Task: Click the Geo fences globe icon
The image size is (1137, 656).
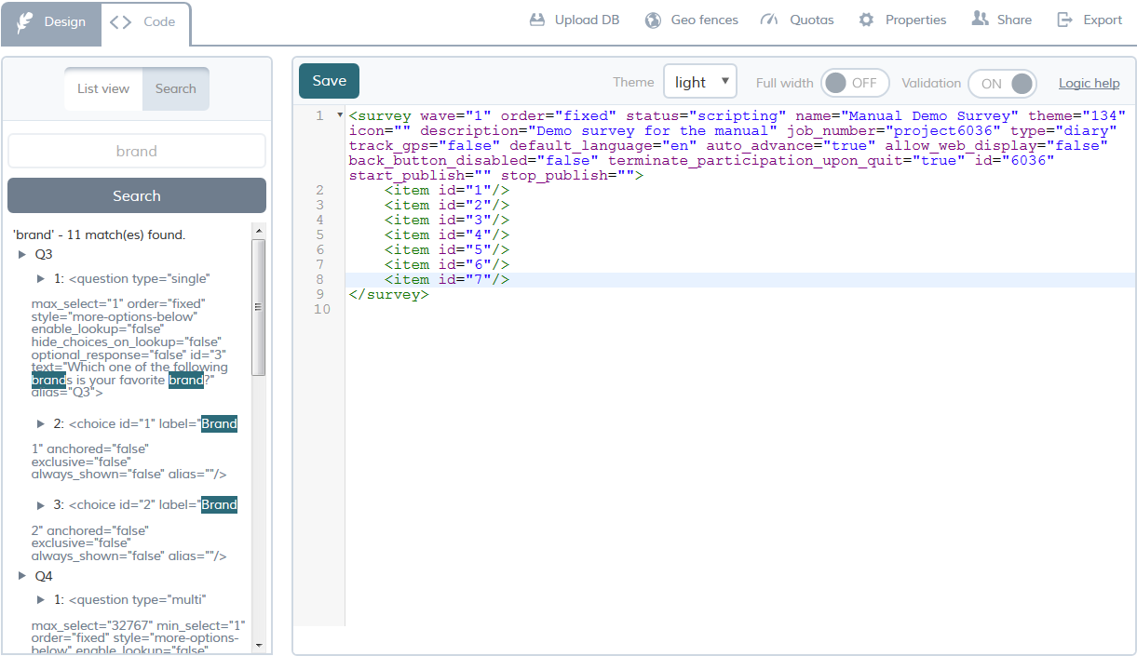Action: (654, 20)
